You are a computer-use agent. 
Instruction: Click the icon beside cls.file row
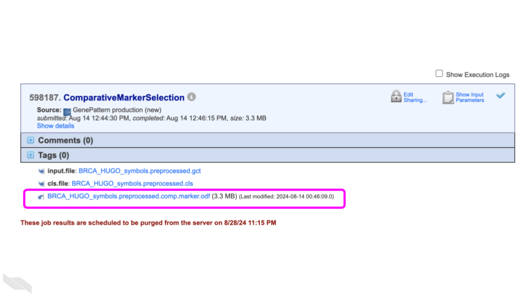(x=41, y=183)
